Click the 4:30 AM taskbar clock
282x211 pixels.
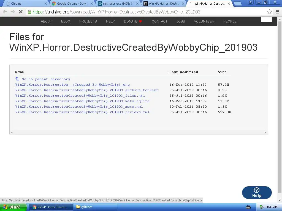click(272, 207)
